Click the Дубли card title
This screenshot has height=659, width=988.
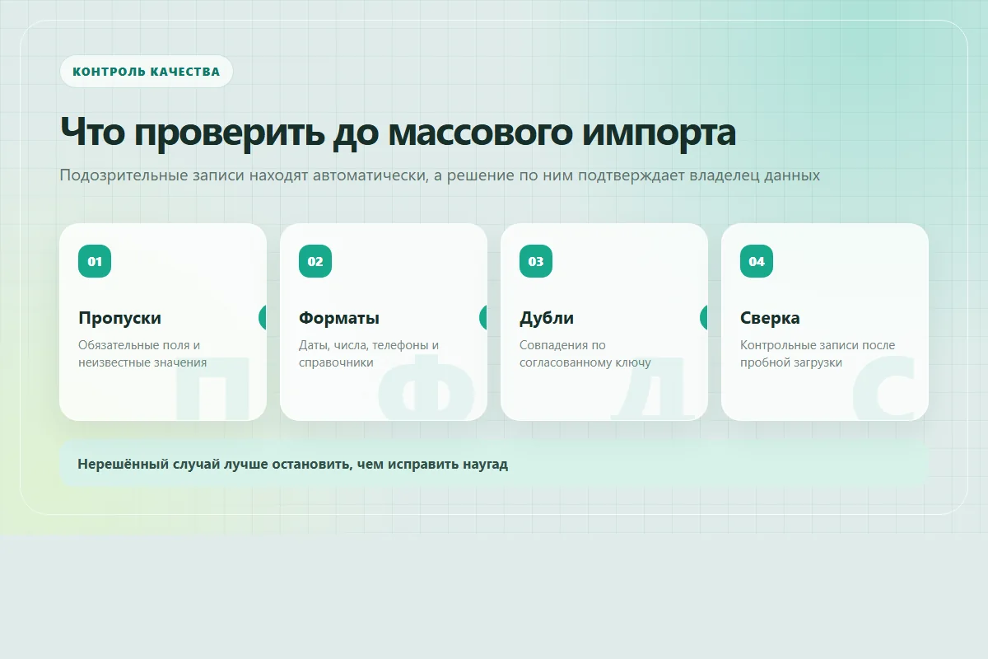point(547,318)
